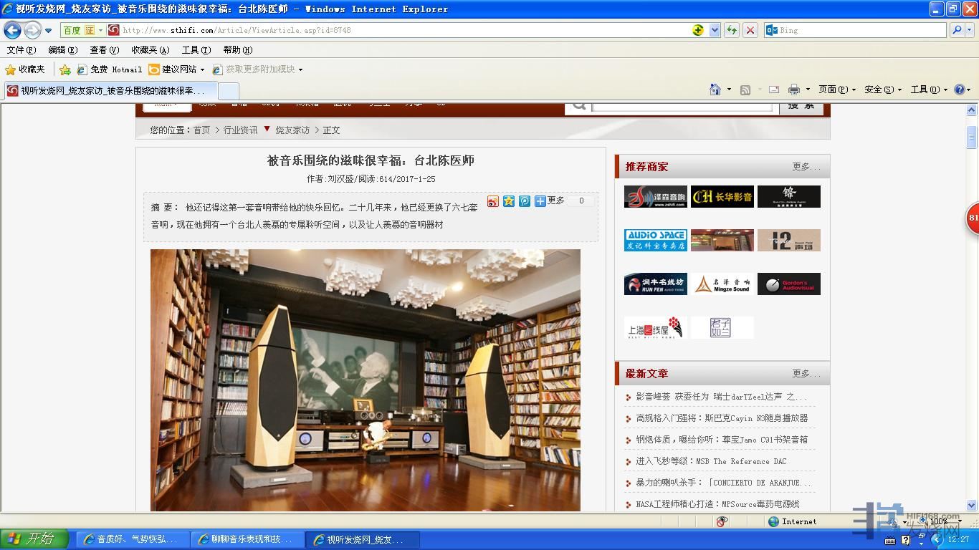Open the 查看 (View) menu
Viewport: 979px width, 550px height.
104,50
